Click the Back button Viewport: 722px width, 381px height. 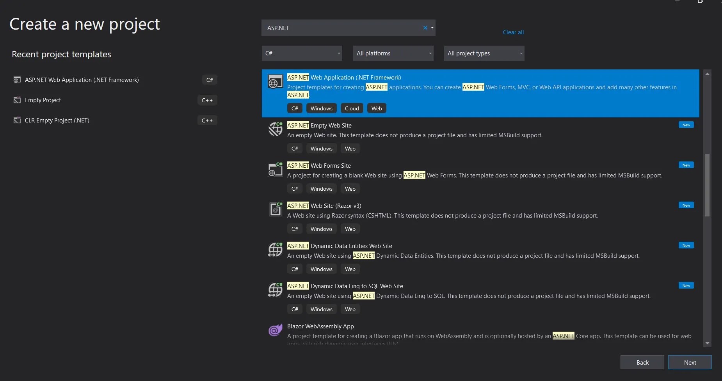[642, 362]
